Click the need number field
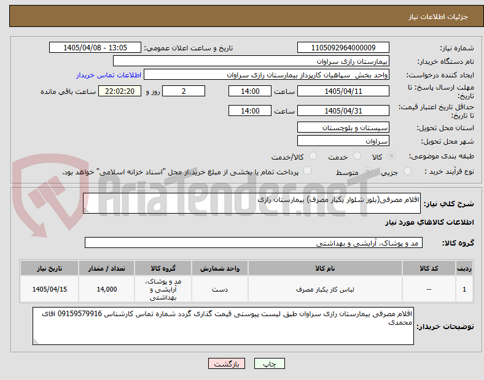Screen dimensions: 484x380 coord(343,47)
